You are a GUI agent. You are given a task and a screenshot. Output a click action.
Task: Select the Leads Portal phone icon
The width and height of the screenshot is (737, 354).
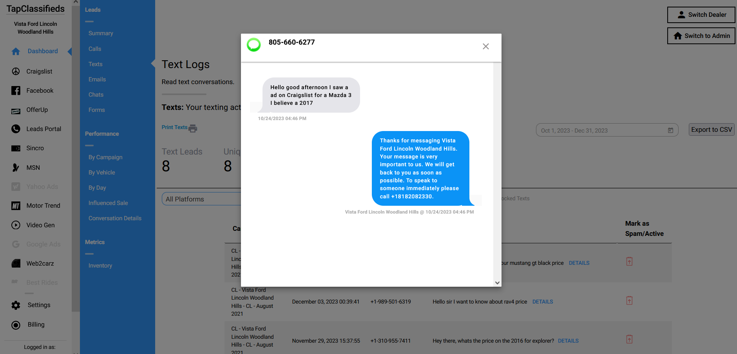click(x=16, y=129)
